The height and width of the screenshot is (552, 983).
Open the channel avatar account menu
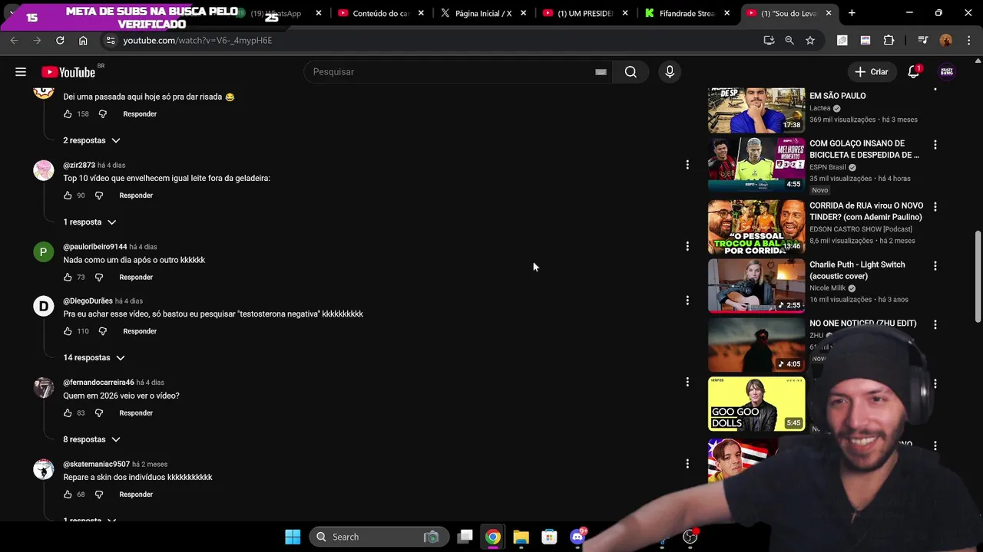click(x=947, y=72)
